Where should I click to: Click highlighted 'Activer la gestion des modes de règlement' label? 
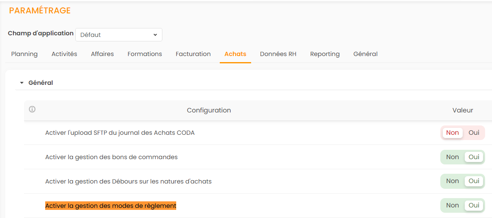111,206
